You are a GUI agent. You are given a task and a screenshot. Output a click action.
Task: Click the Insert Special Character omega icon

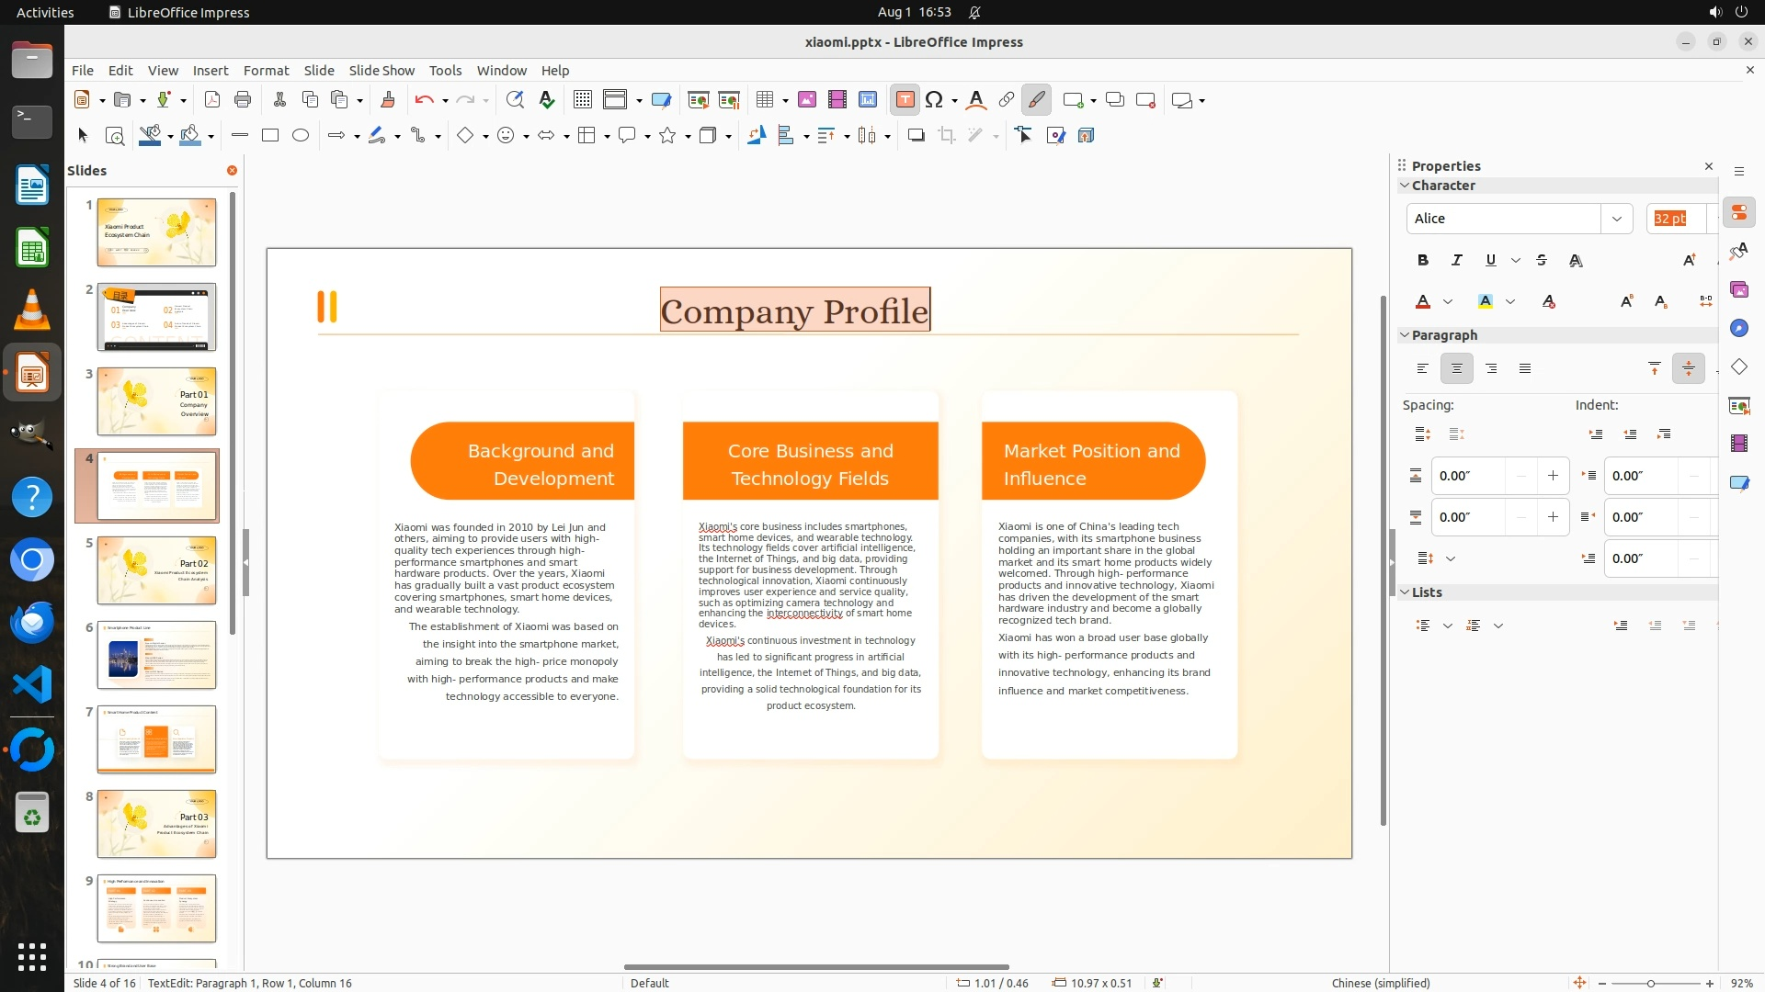pyautogui.click(x=934, y=100)
